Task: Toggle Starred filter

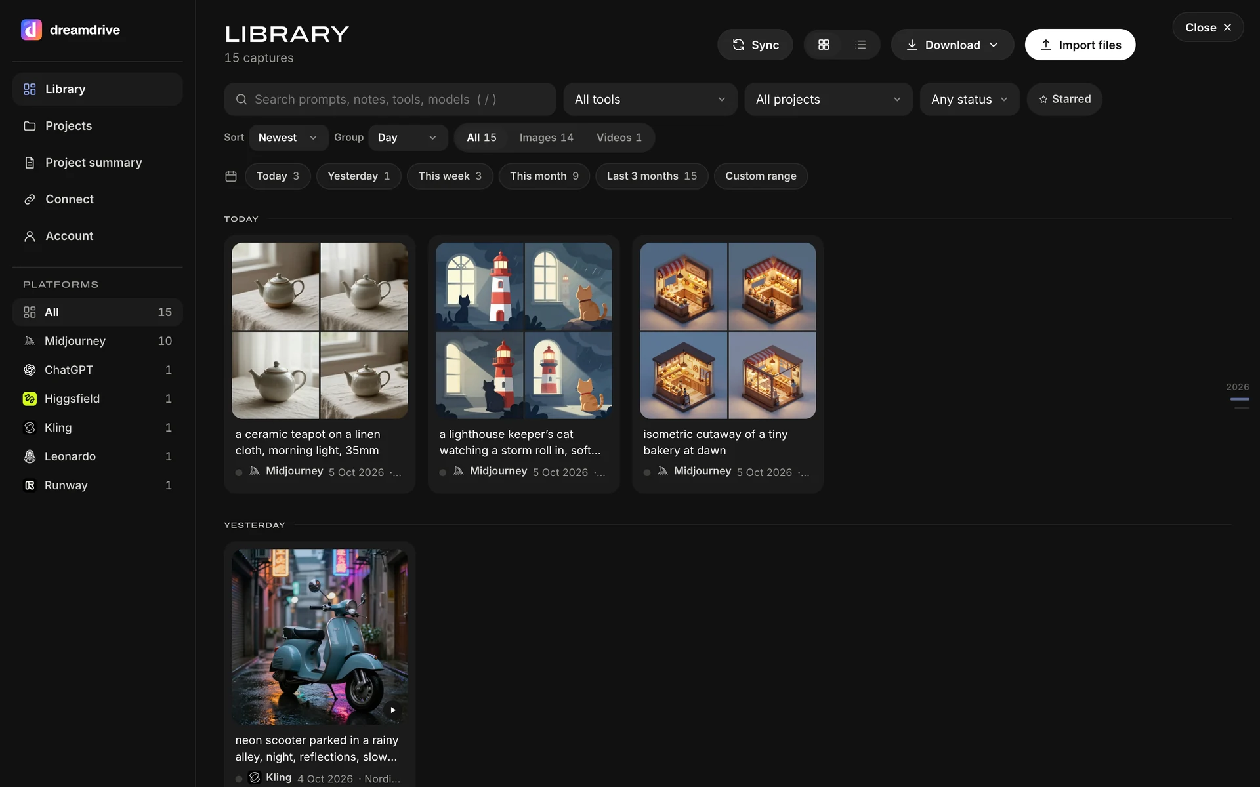Action: pos(1064,99)
